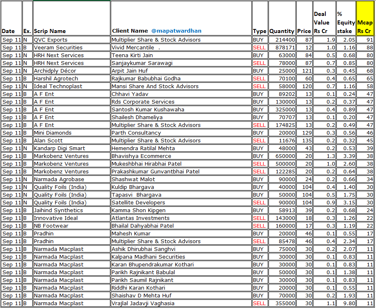This screenshot has width=376, height=308.
Task: Select 'Vrajlal Jadavji Vaghasia' client cell
Action: coord(181,303)
